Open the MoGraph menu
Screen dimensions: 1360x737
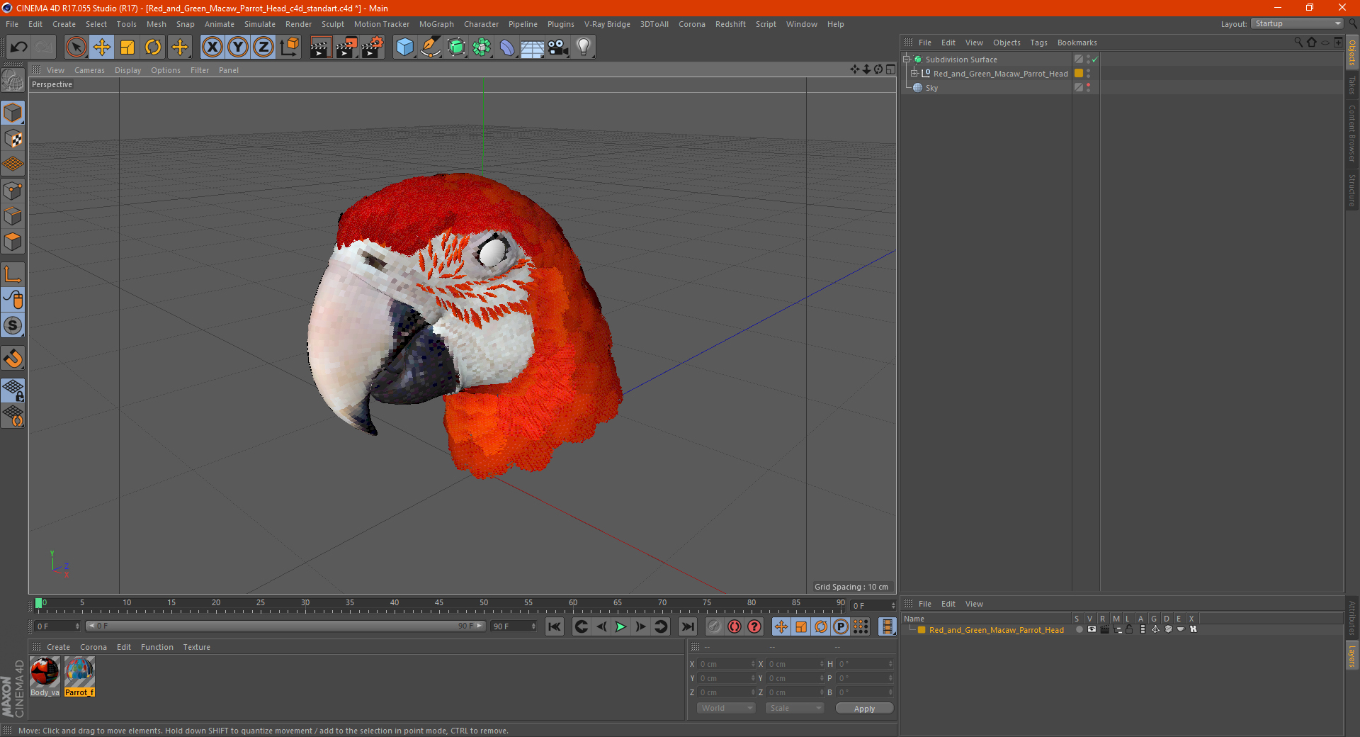tap(436, 24)
